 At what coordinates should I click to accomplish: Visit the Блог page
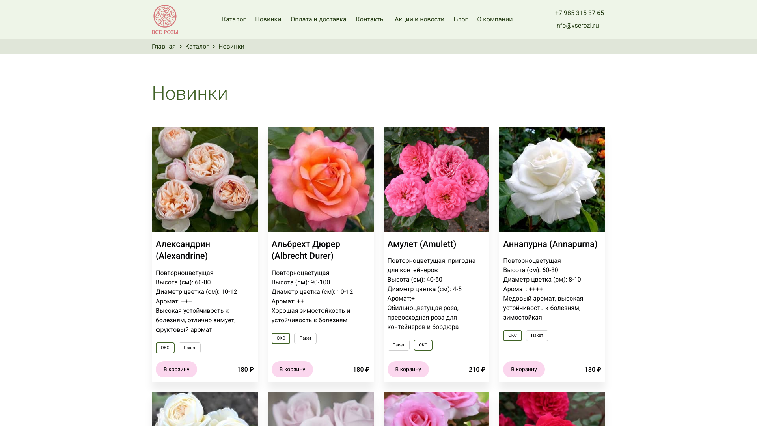pos(461,19)
